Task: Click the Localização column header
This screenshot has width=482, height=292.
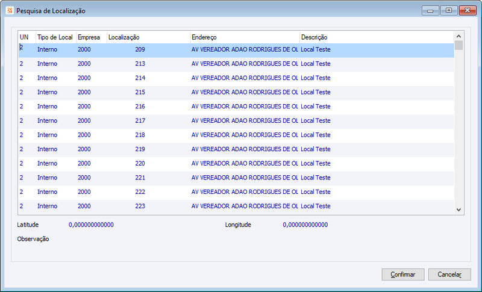Action: point(148,37)
